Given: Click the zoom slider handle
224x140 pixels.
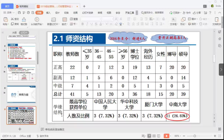Looking at the screenshot, I should (x=195, y=136).
